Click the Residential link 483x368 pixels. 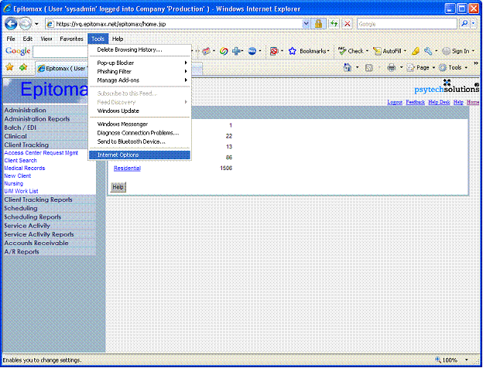coord(128,168)
